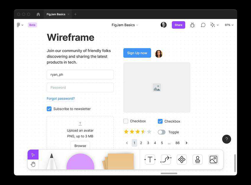This screenshot has width=251, height=185.
Task: Click the Share button
Action: click(178, 25)
